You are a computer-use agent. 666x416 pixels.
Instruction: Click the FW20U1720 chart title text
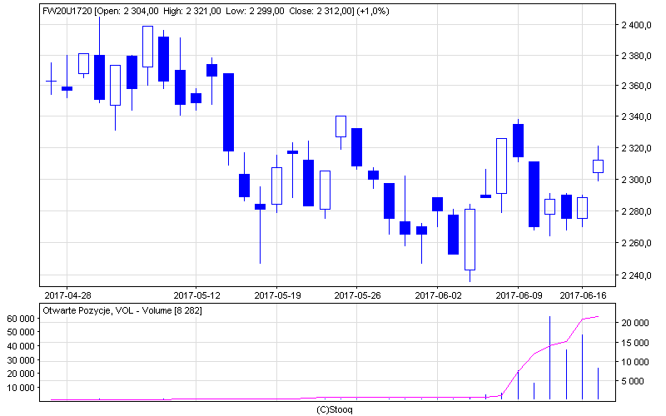[x=67, y=11]
